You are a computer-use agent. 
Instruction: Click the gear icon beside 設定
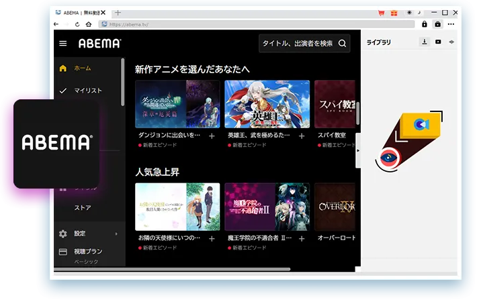pyautogui.click(x=63, y=234)
